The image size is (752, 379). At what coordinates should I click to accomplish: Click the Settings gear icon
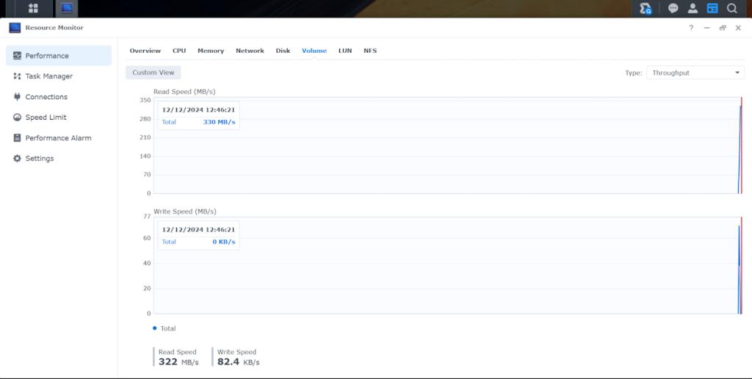pyautogui.click(x=18, y=159)
